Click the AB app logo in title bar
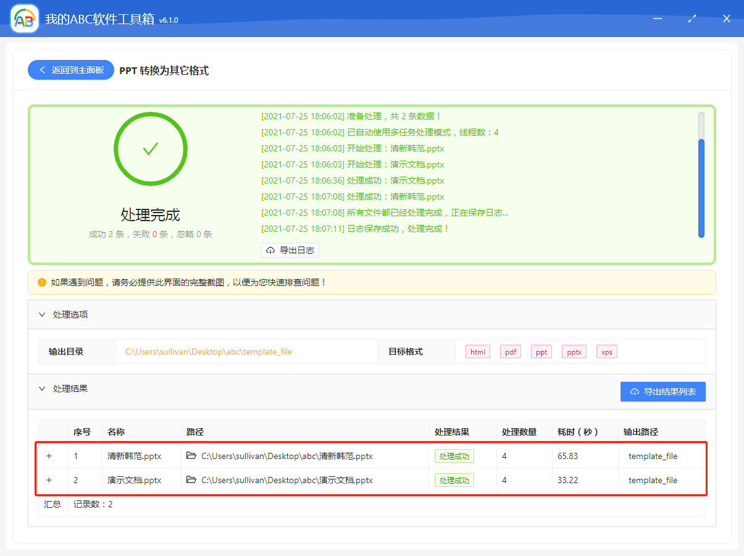Viewport: 744px width, 556px height. point(23,18)
